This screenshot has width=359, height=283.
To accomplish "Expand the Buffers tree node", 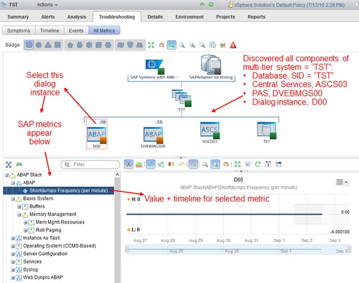I will tap(19, 207).
